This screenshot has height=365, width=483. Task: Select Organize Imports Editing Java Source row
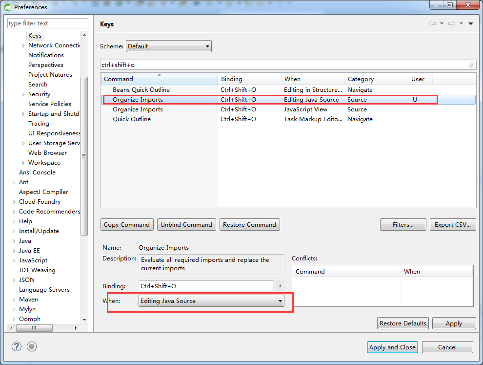288,99
